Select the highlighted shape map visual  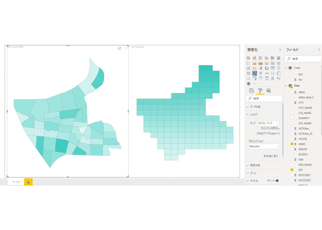click(x=255, y=73)
